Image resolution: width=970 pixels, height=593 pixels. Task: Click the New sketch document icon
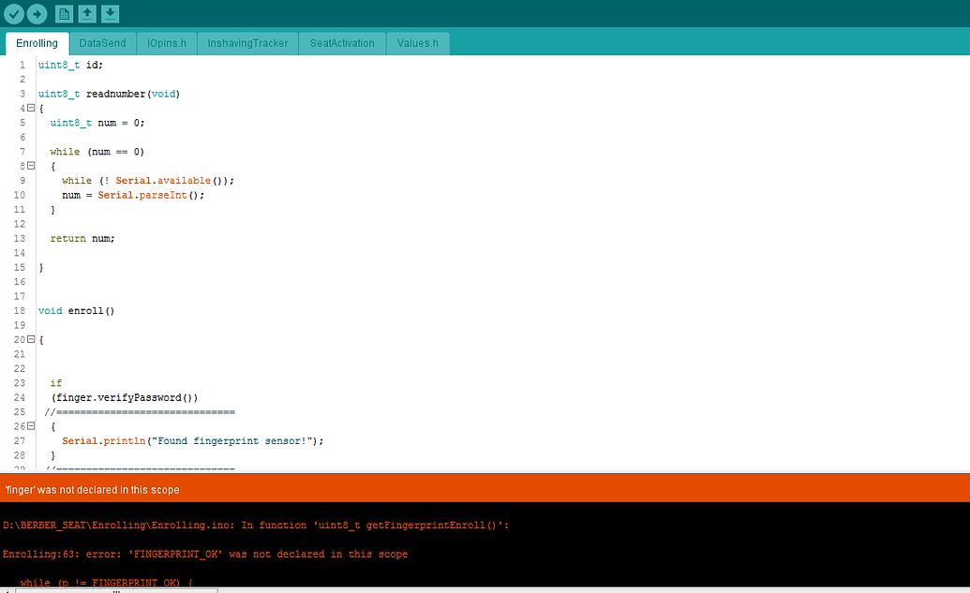64,14
